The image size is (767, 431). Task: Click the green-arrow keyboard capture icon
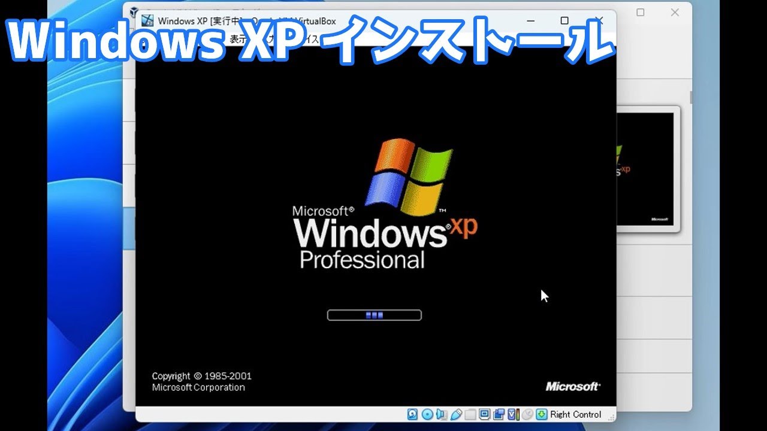point(542,414)
